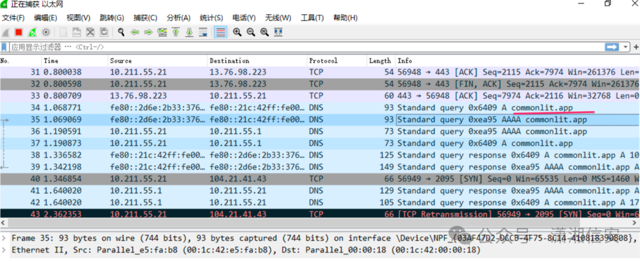Open the 编辑(E) menu
640x261 pixels.
pos(45,18)
